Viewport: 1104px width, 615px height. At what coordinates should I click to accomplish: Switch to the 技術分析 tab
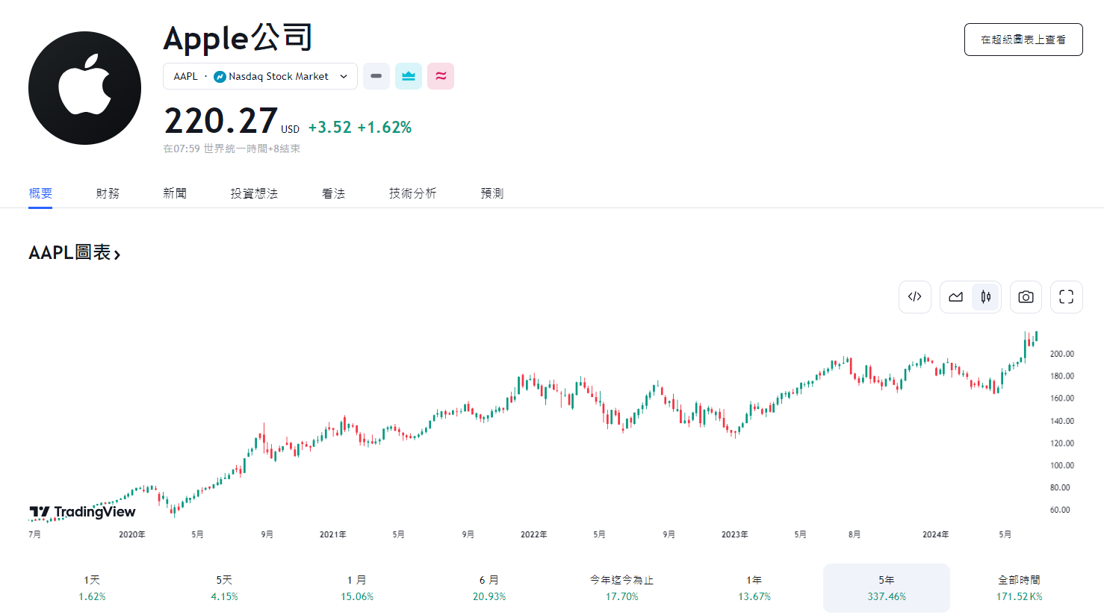[x=412, y=192]
